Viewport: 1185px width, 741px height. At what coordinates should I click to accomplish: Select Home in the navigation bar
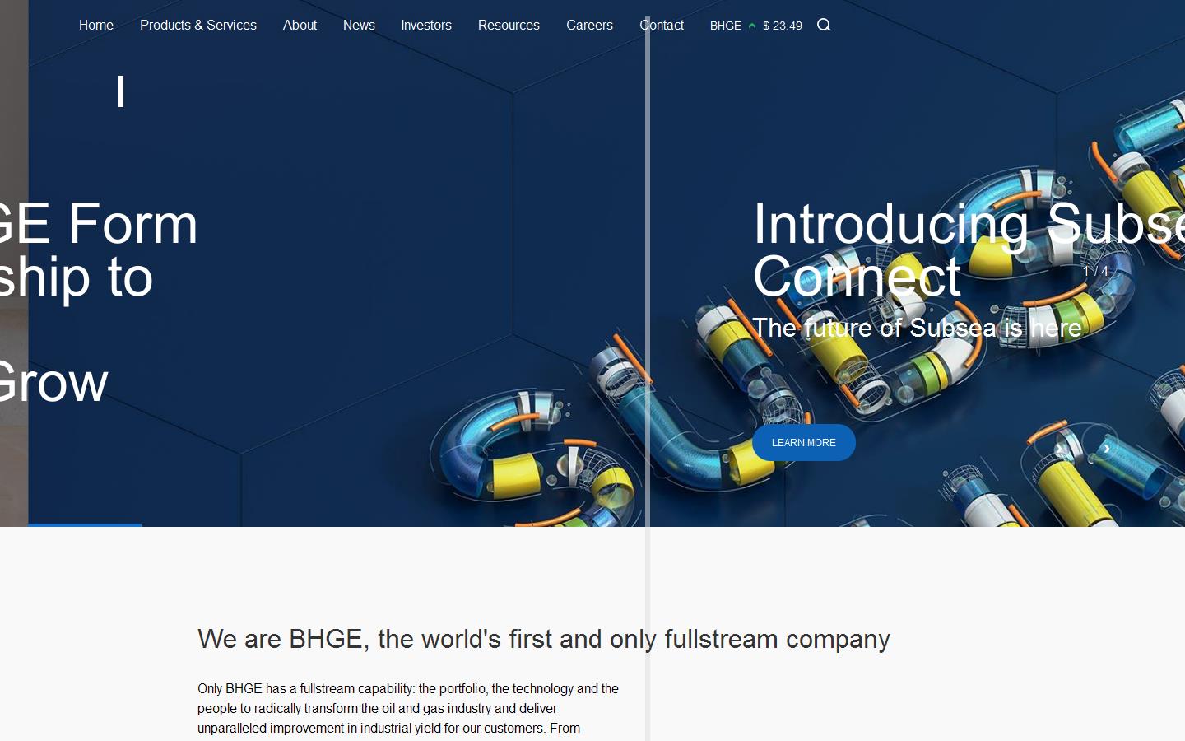(x=95, y=26)
